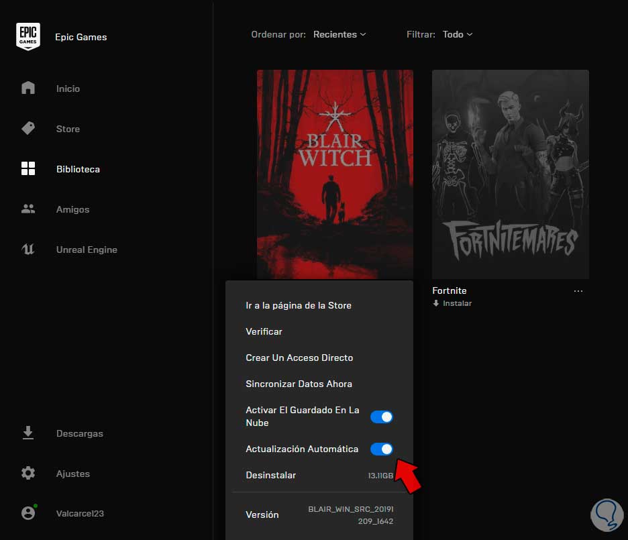The width and height of the screenshot is (628, 540).
Task: Click the Inicio home icon
Action: (28, 88)
